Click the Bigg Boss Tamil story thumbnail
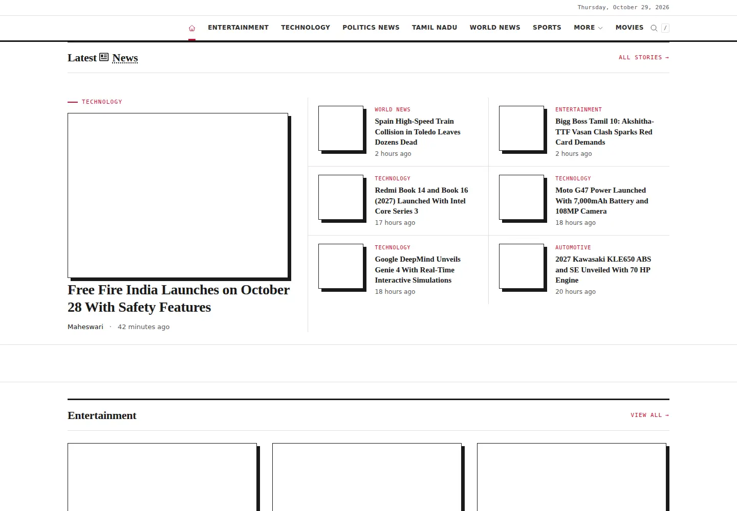The image size is (737, 511). [x=522, y=128]
